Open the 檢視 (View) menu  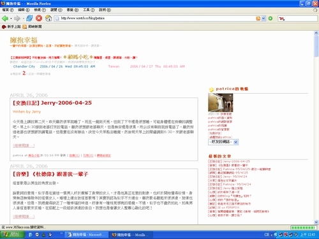coord(40,10)
